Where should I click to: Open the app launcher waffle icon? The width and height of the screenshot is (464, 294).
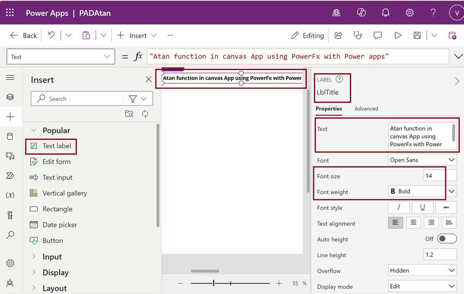10,13
